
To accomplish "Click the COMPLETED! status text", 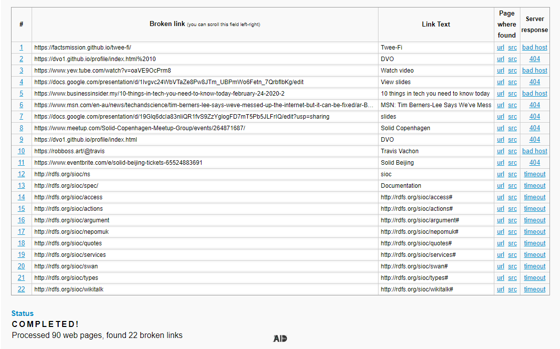I will (x=45, y=324).
